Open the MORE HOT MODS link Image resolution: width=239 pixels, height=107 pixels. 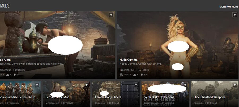(229, 7)
